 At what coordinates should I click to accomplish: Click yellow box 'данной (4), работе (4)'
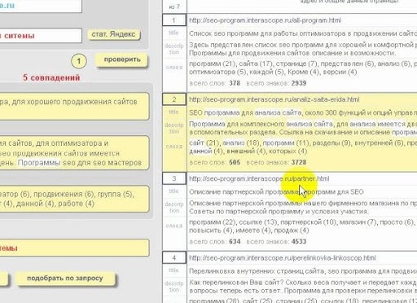74,199
